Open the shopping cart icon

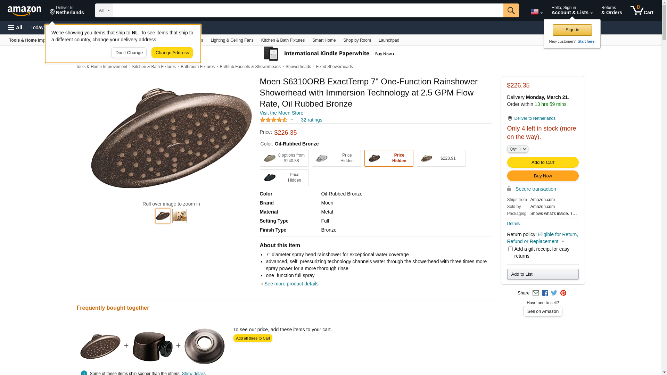(x=641, y=10)
